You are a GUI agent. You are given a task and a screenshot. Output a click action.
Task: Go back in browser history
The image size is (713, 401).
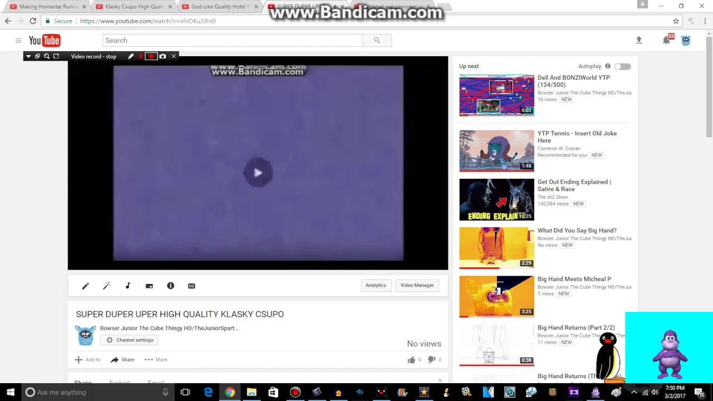point(8,21)
